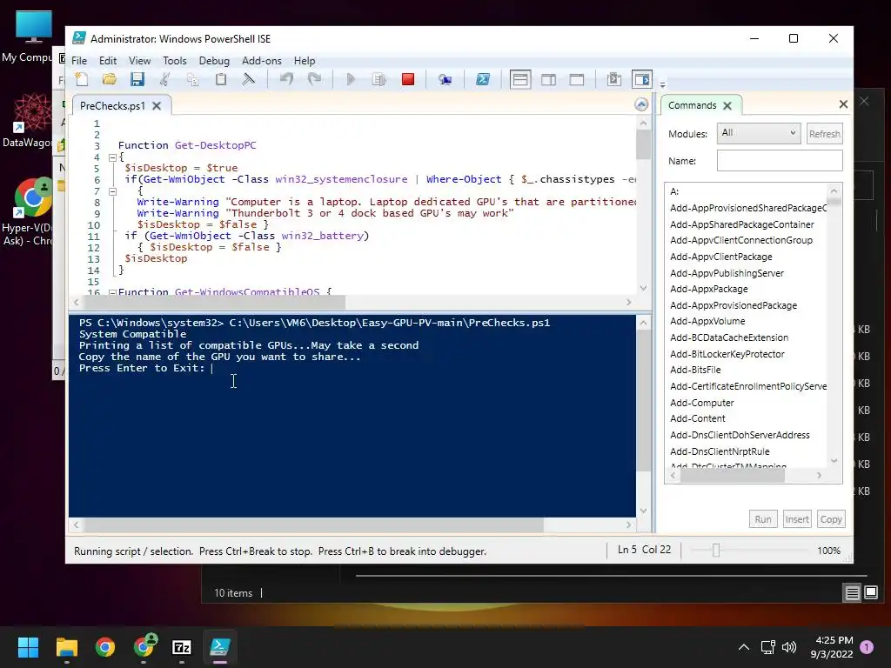Click PowerShell ISE taskbar icon
The image size is (891, 668).
220,647
